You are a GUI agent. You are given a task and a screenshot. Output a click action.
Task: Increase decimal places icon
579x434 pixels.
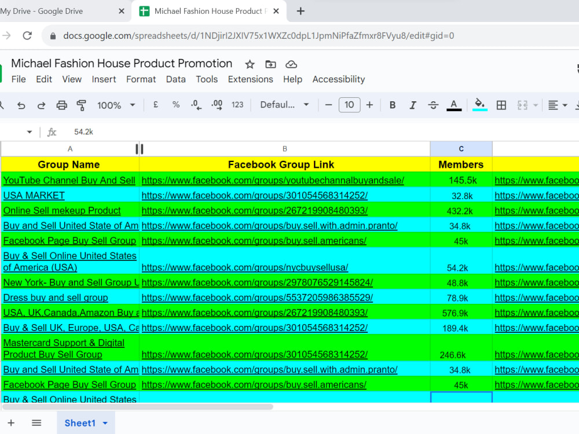click(217, 105)
